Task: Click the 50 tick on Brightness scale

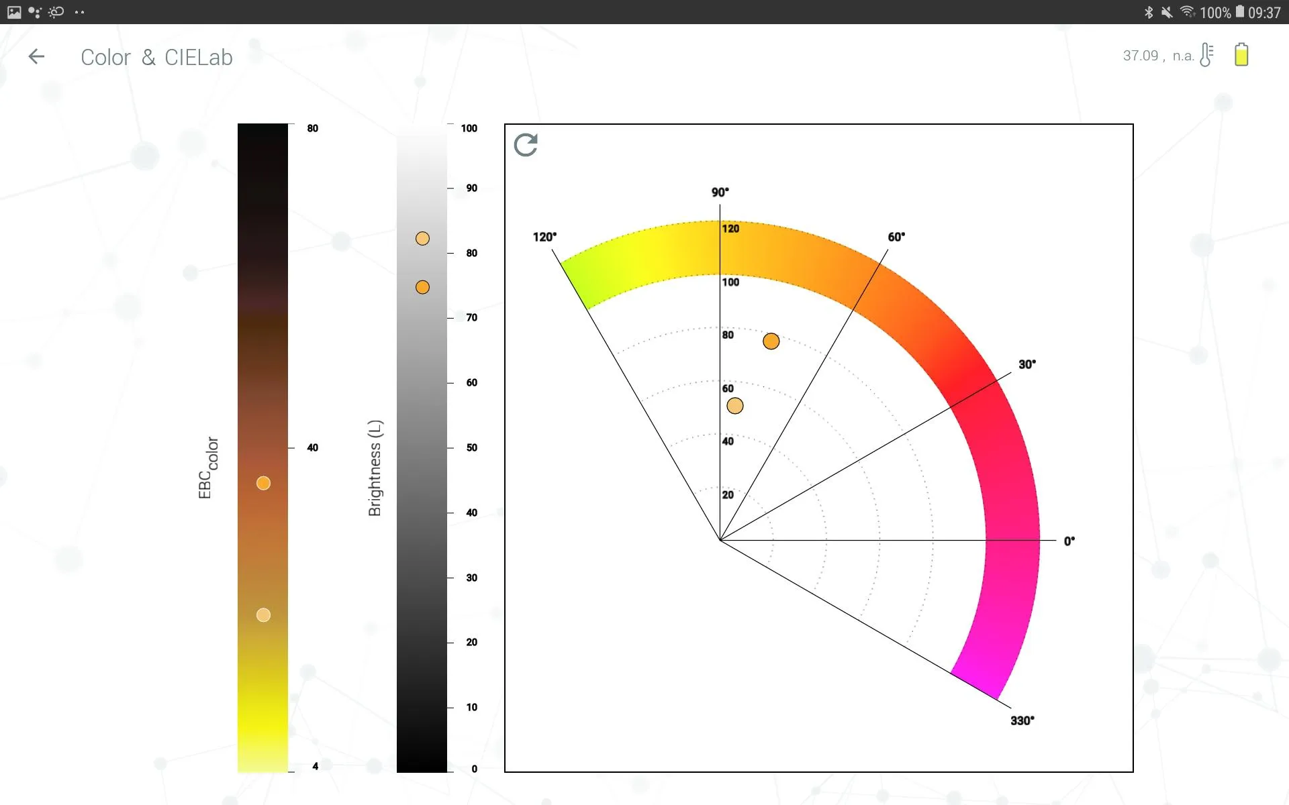Action: click(472, 447)
